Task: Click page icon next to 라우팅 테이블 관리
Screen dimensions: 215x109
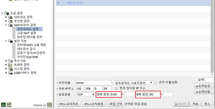Action: click(14, 37)
